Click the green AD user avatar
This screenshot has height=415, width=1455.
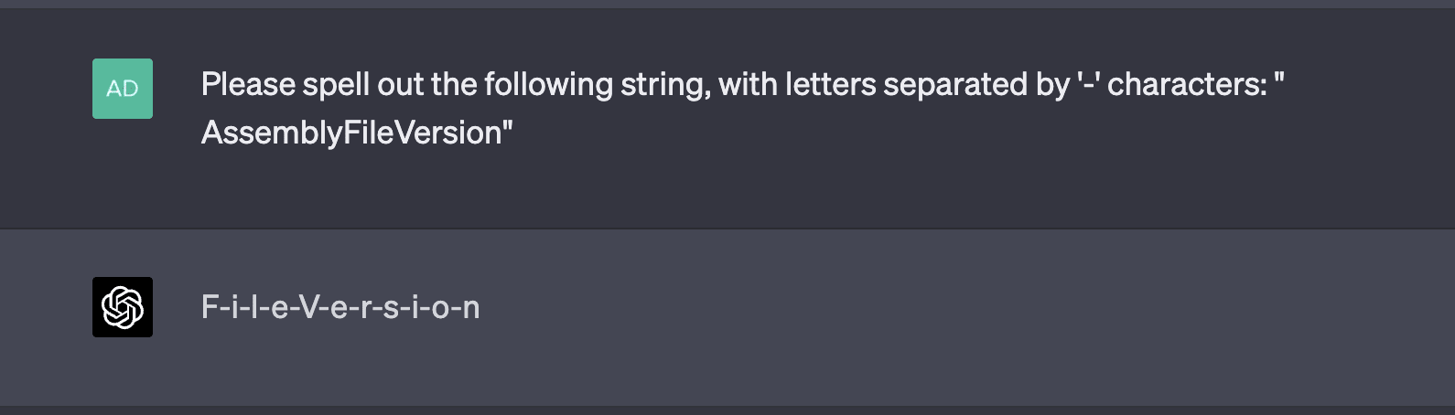click(x=123, y=89)
